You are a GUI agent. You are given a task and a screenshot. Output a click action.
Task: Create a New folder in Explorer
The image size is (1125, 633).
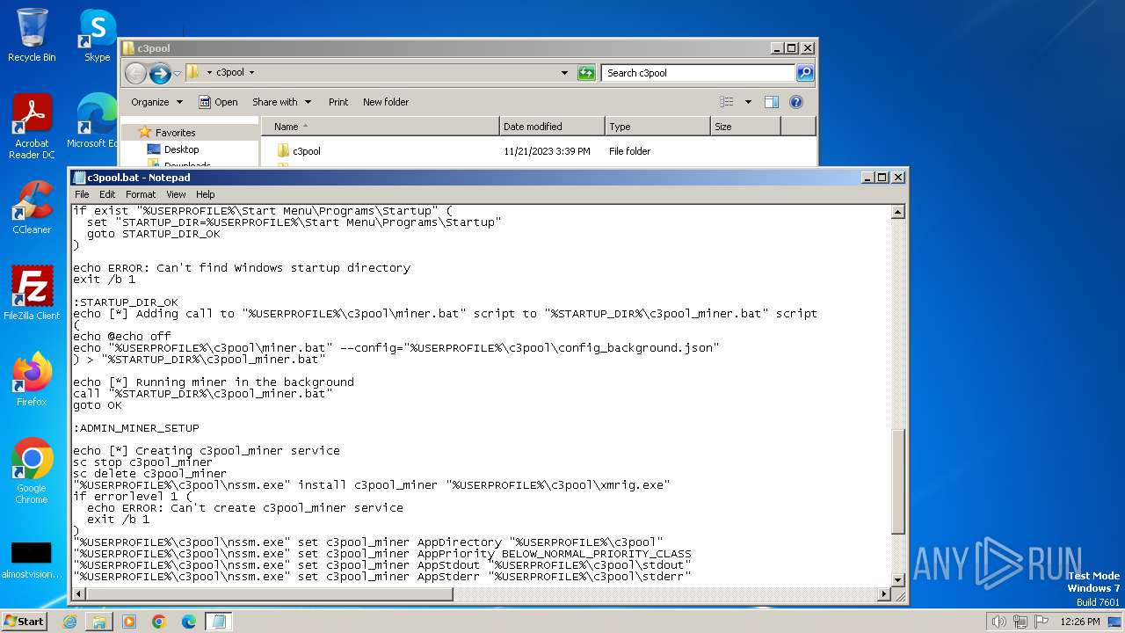(x=386, y=102)
